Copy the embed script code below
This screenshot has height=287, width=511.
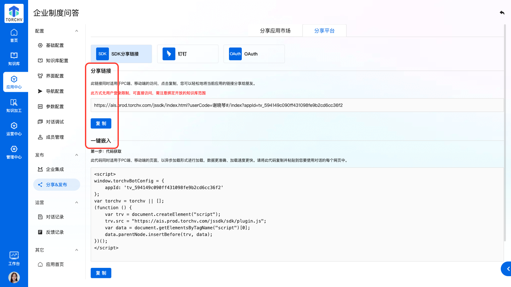[x=101, y=273]
